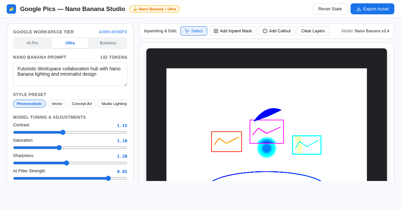Adjust the Saturation slider
The width and height of the screenshot is (401, 210).
click(70, 148)
